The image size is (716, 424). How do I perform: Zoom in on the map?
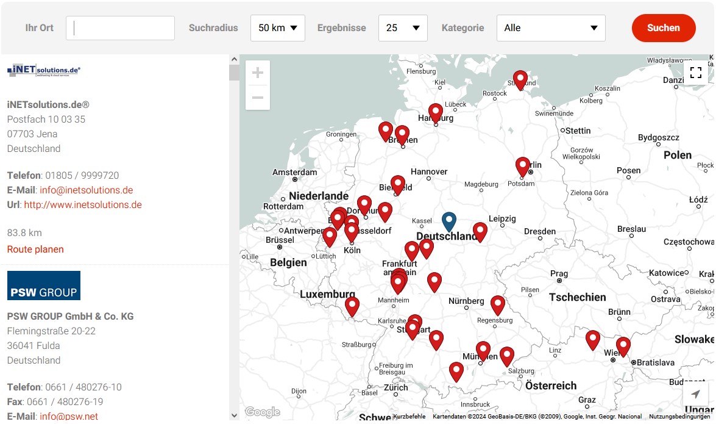[258, 73]
